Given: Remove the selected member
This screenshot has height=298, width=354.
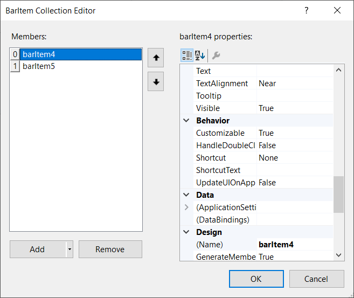Looking at the screenshot, I should 110,250.
